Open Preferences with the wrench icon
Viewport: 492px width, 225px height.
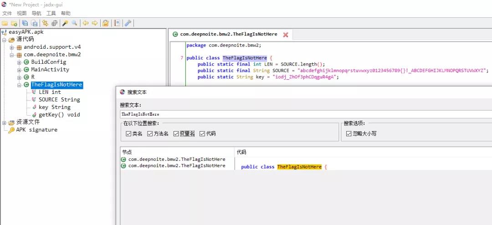tap(128, 23)
